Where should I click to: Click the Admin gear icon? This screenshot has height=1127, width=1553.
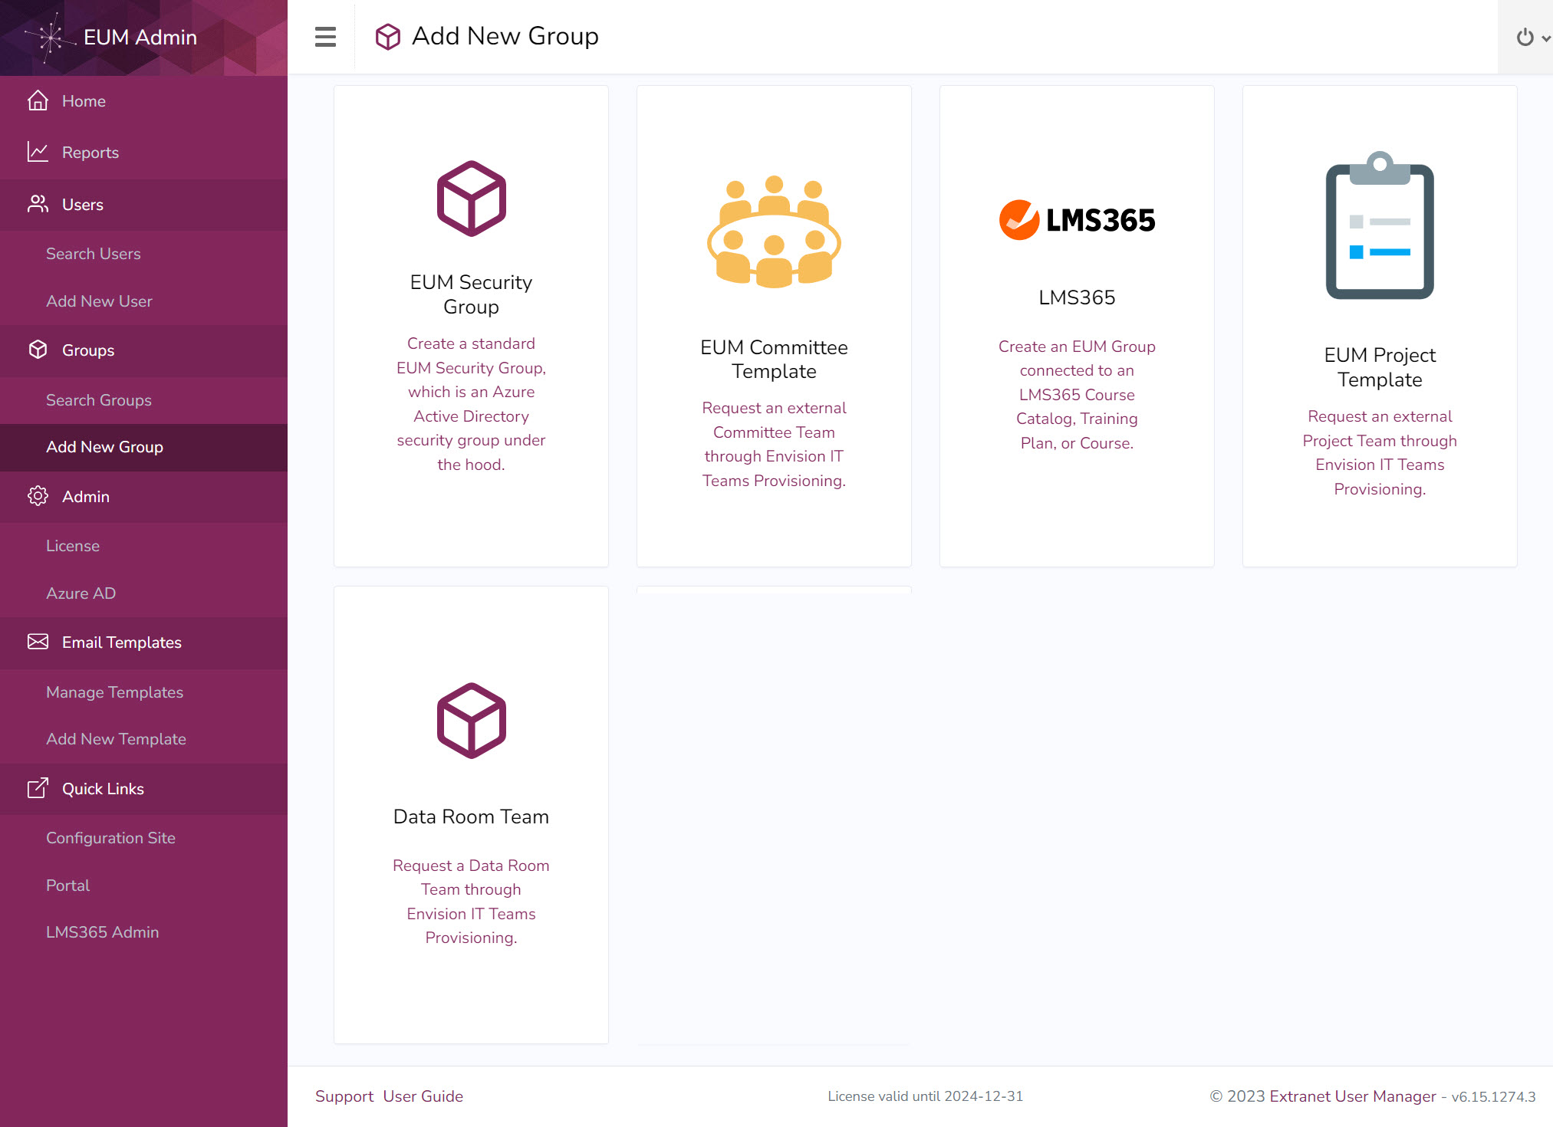(38, 497)
